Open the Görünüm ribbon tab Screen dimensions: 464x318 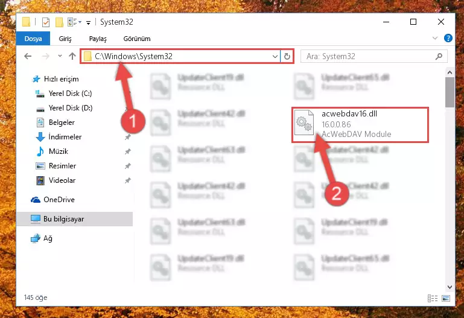coord(137,39)
